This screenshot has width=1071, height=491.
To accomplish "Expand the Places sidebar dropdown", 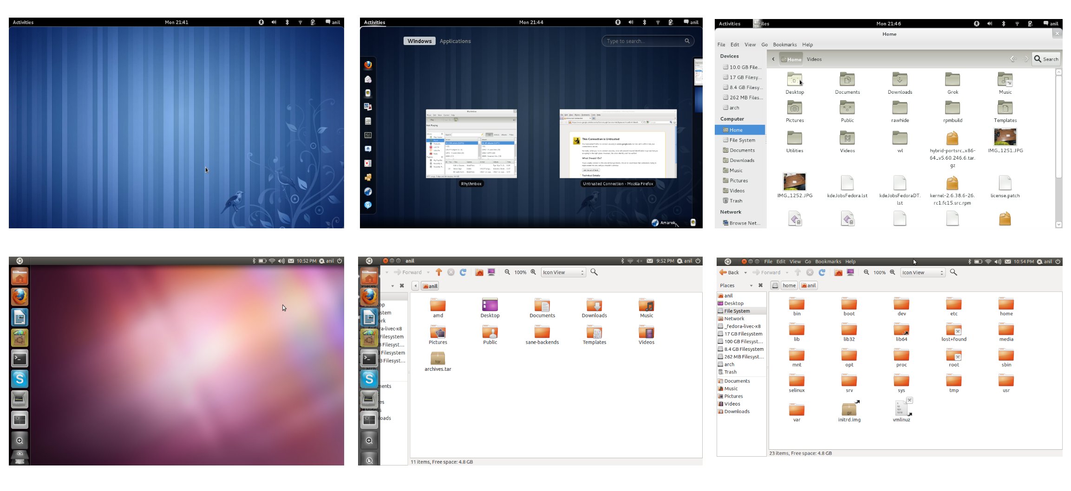I will tap(751, 285).
